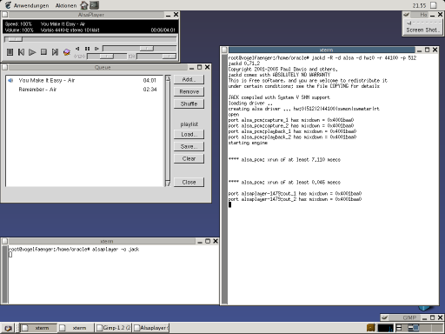Open the Anwendungen menu
The image size is (445, 334).
(x=31, y=5)
